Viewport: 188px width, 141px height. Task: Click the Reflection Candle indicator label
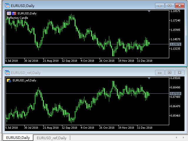pyautogui.click(x=17, y=18)
